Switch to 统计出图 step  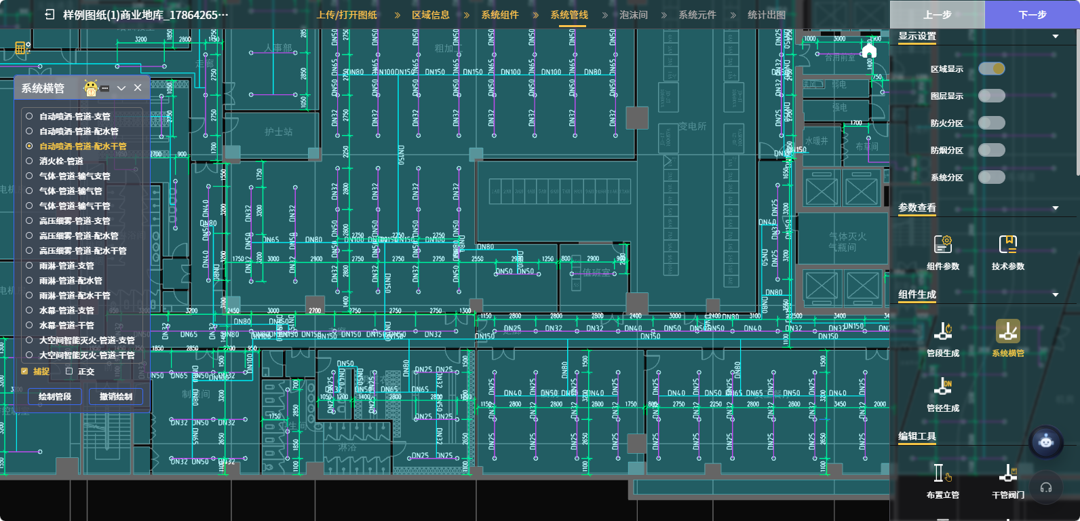tap(767, 14)
